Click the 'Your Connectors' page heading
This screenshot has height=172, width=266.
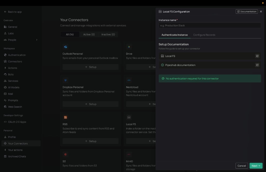click(x=74, y=20)
